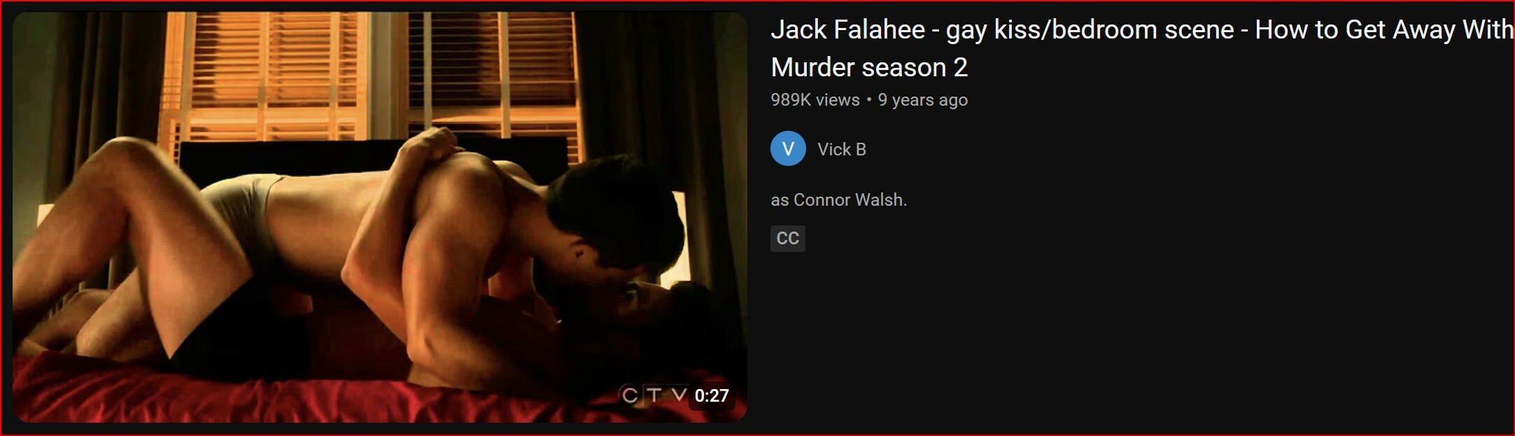Click the 'Jack Falahee' name in the title

[x=847, y=30]
